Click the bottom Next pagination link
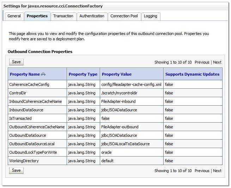This screenshot has height=188, width=231. [217, 171]
